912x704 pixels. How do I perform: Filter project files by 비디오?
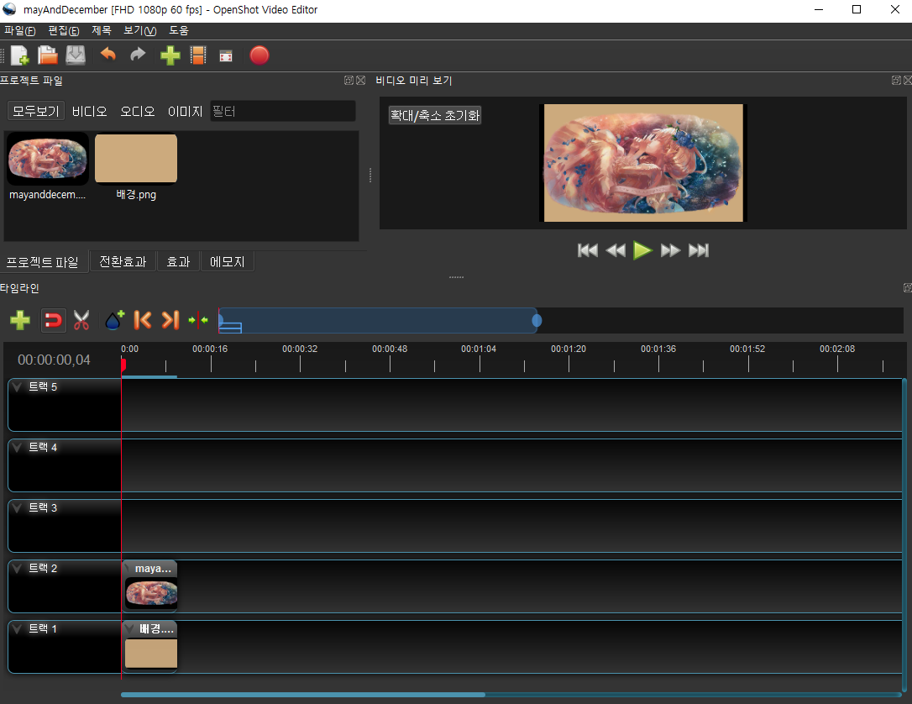(90, 111)
